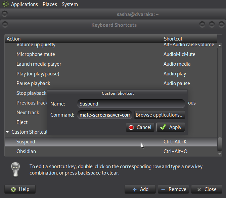Select the Play (or play/pause) row
Image resolution: width=226 pixels, height=198 pixels.
point(111,74)
